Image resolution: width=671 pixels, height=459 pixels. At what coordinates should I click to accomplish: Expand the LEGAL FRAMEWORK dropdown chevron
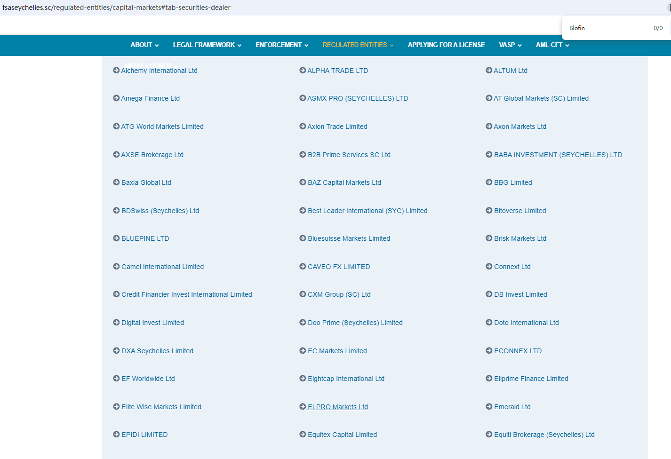pyautogui.click(x=240, y=45)
